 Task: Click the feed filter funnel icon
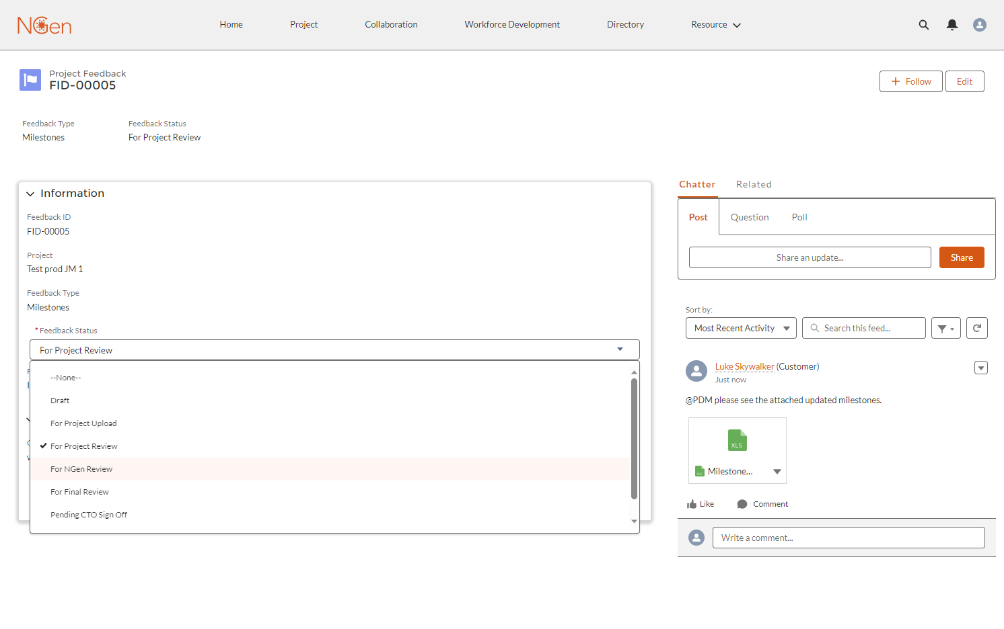(946, 328)
